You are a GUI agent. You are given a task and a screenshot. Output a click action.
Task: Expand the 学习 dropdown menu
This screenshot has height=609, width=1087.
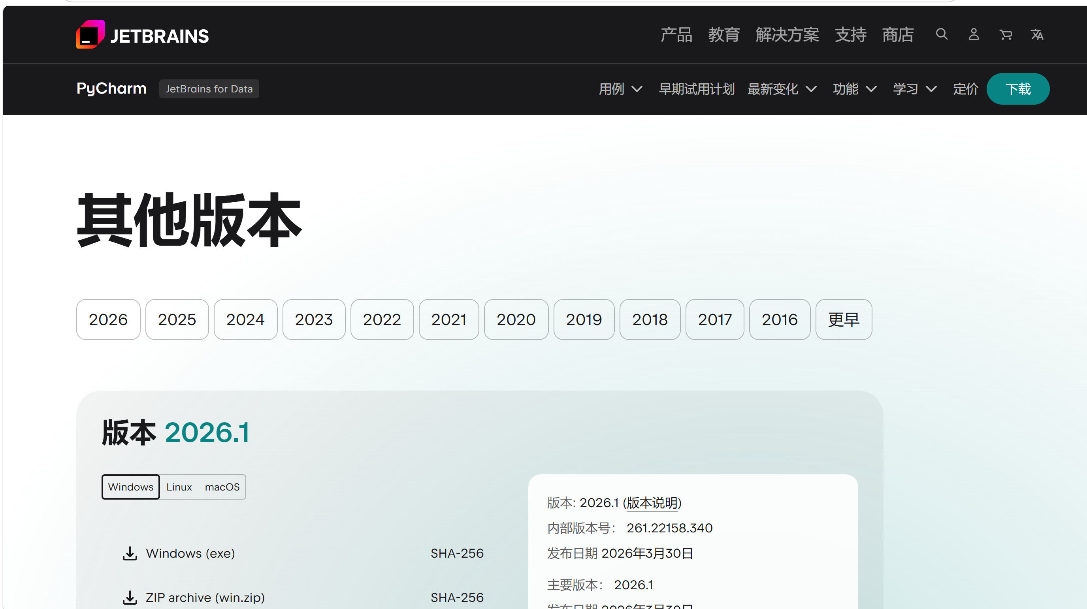click(914, 89)
